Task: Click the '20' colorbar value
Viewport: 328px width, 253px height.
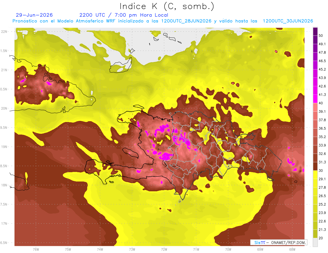Action: click(x=321, y=238)
